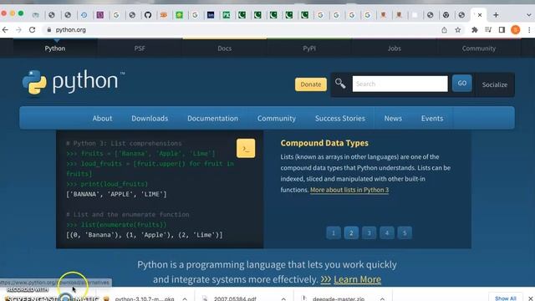Click the yellow Donate button
Viewport: 535px width, 301px height.
tap(311, 84)
